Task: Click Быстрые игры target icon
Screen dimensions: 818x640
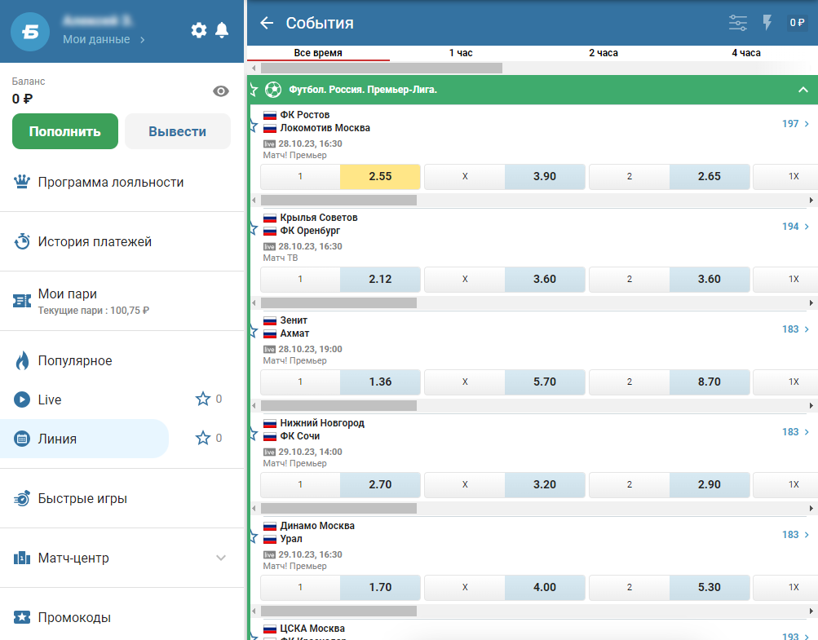Action: click(x=21, y=498)
